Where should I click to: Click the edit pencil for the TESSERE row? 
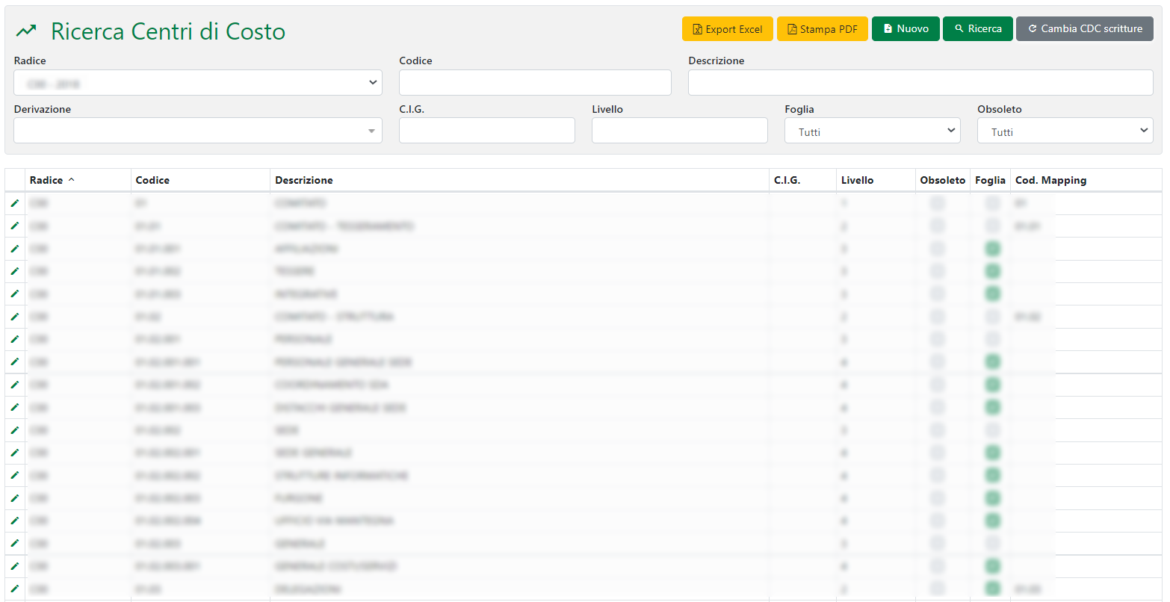[x=14, y=271]
